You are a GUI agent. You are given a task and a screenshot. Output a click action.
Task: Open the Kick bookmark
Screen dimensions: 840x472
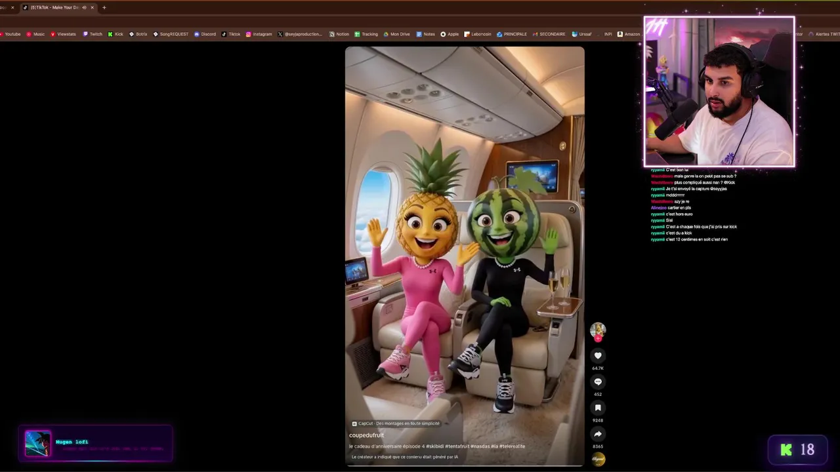point(115,34)
